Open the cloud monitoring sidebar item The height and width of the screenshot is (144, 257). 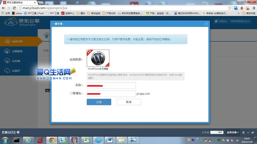tap(19, 71)
